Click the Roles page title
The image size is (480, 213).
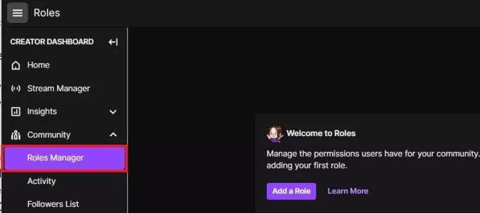(x=47, y=13)
